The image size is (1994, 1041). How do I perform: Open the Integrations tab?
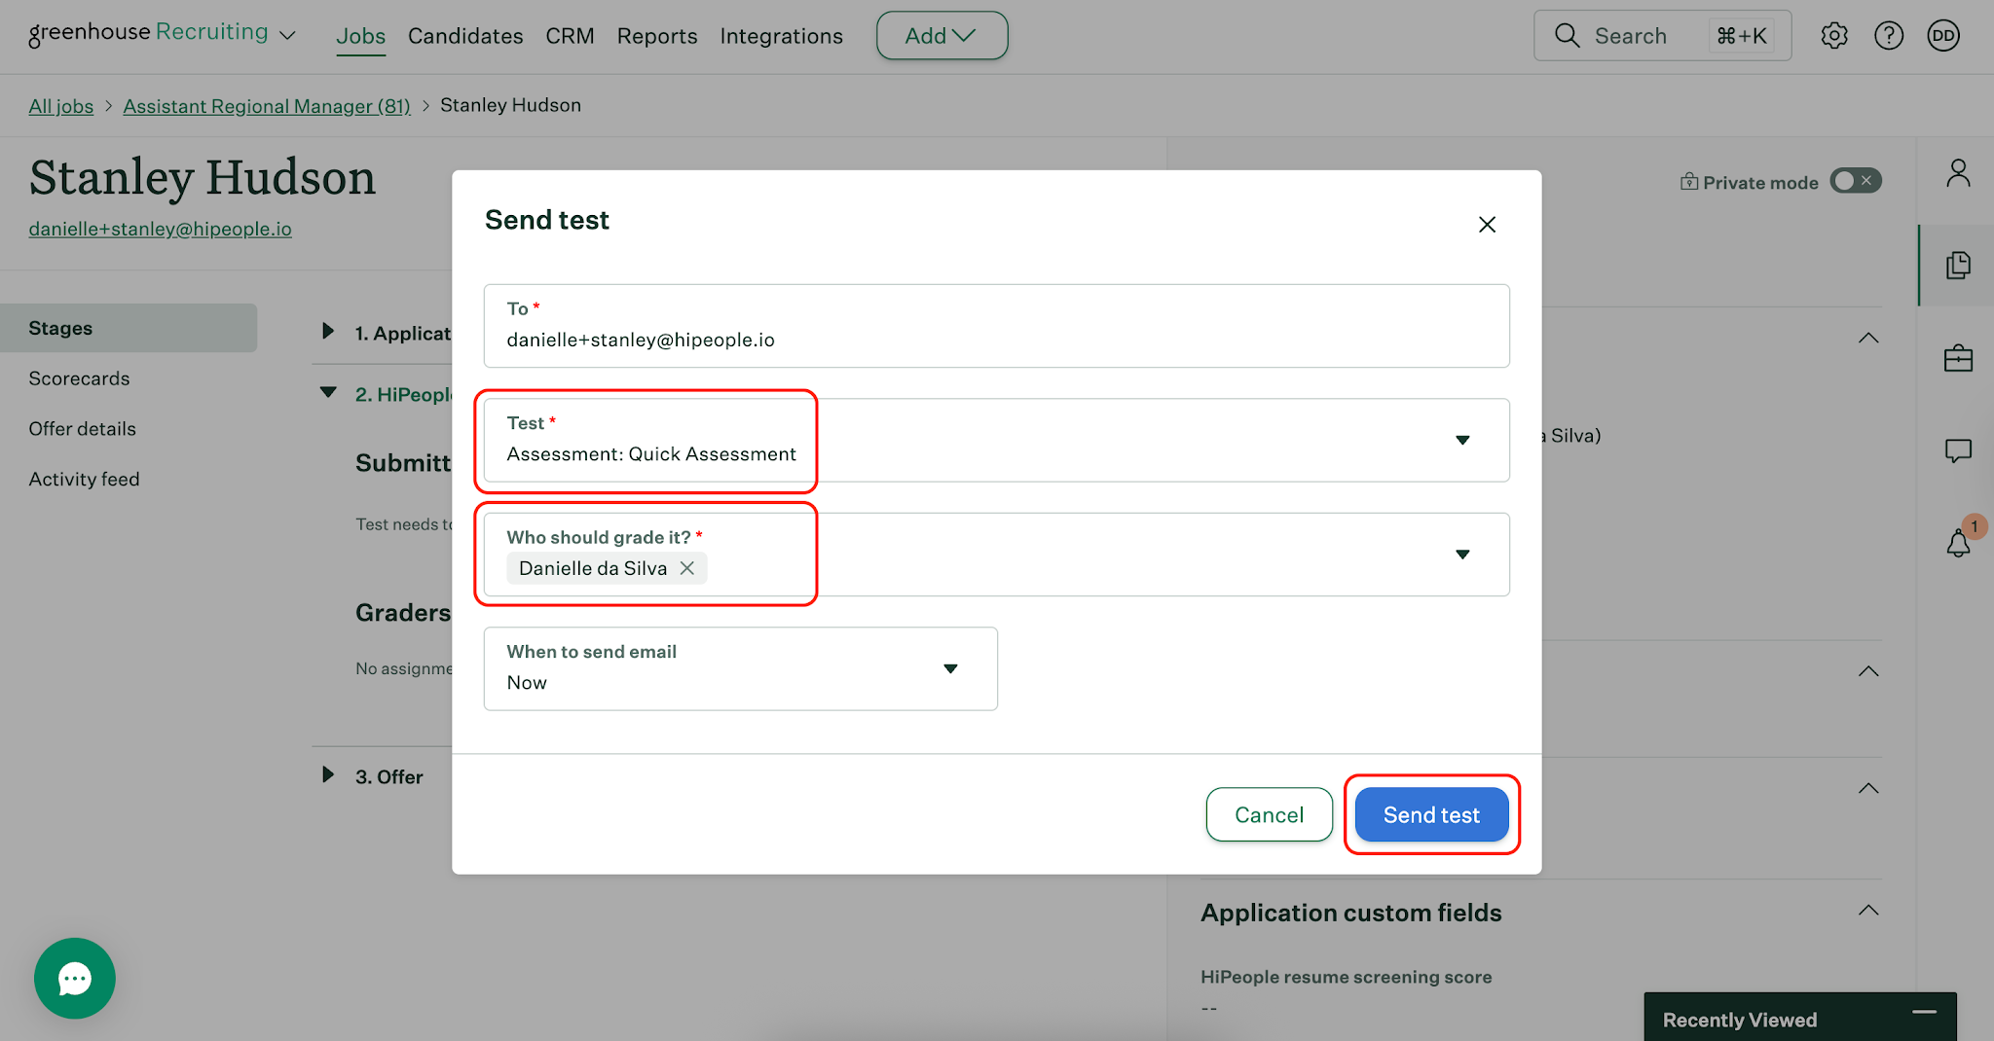782,36
